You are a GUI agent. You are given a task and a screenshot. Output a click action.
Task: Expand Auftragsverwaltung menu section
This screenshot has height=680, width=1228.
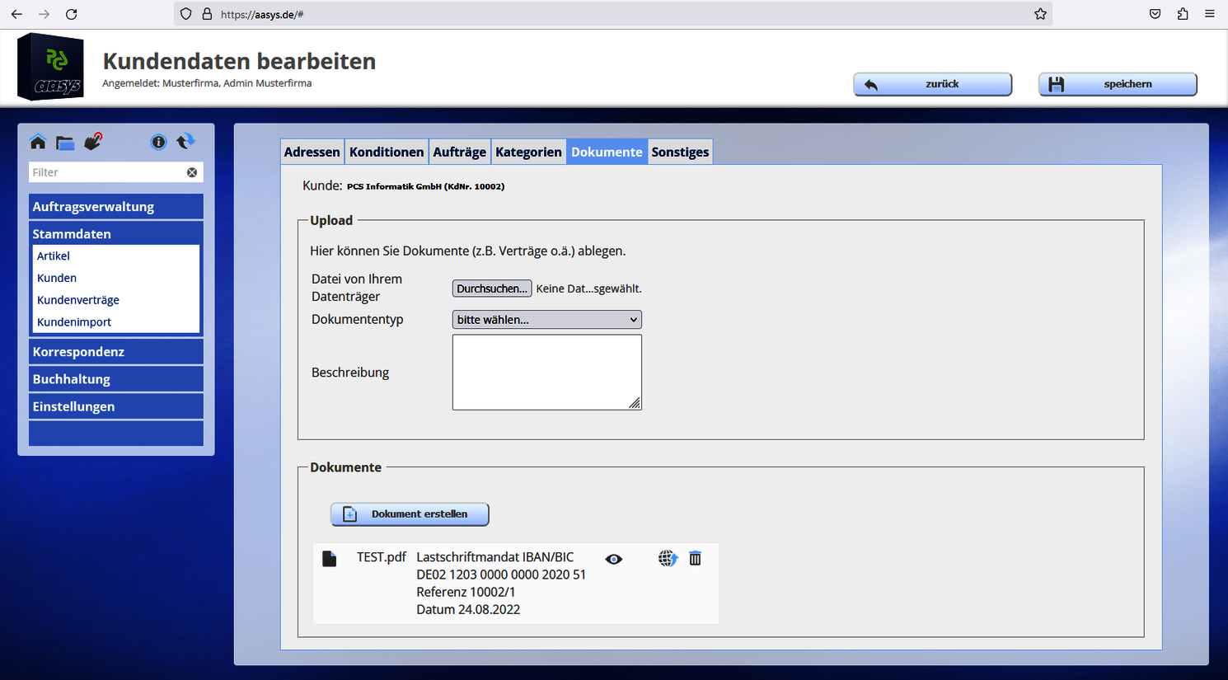point(116,207)
